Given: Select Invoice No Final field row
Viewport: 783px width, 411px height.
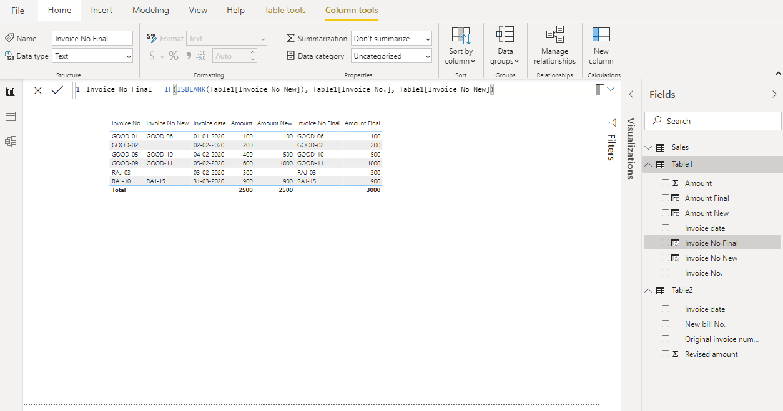Looking at the screenshot, I should tap(712, 243).
